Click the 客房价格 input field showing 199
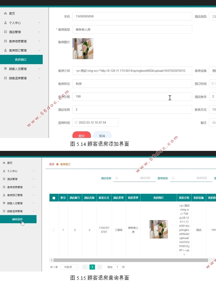The image size is (216, 282). click(132, 97)
